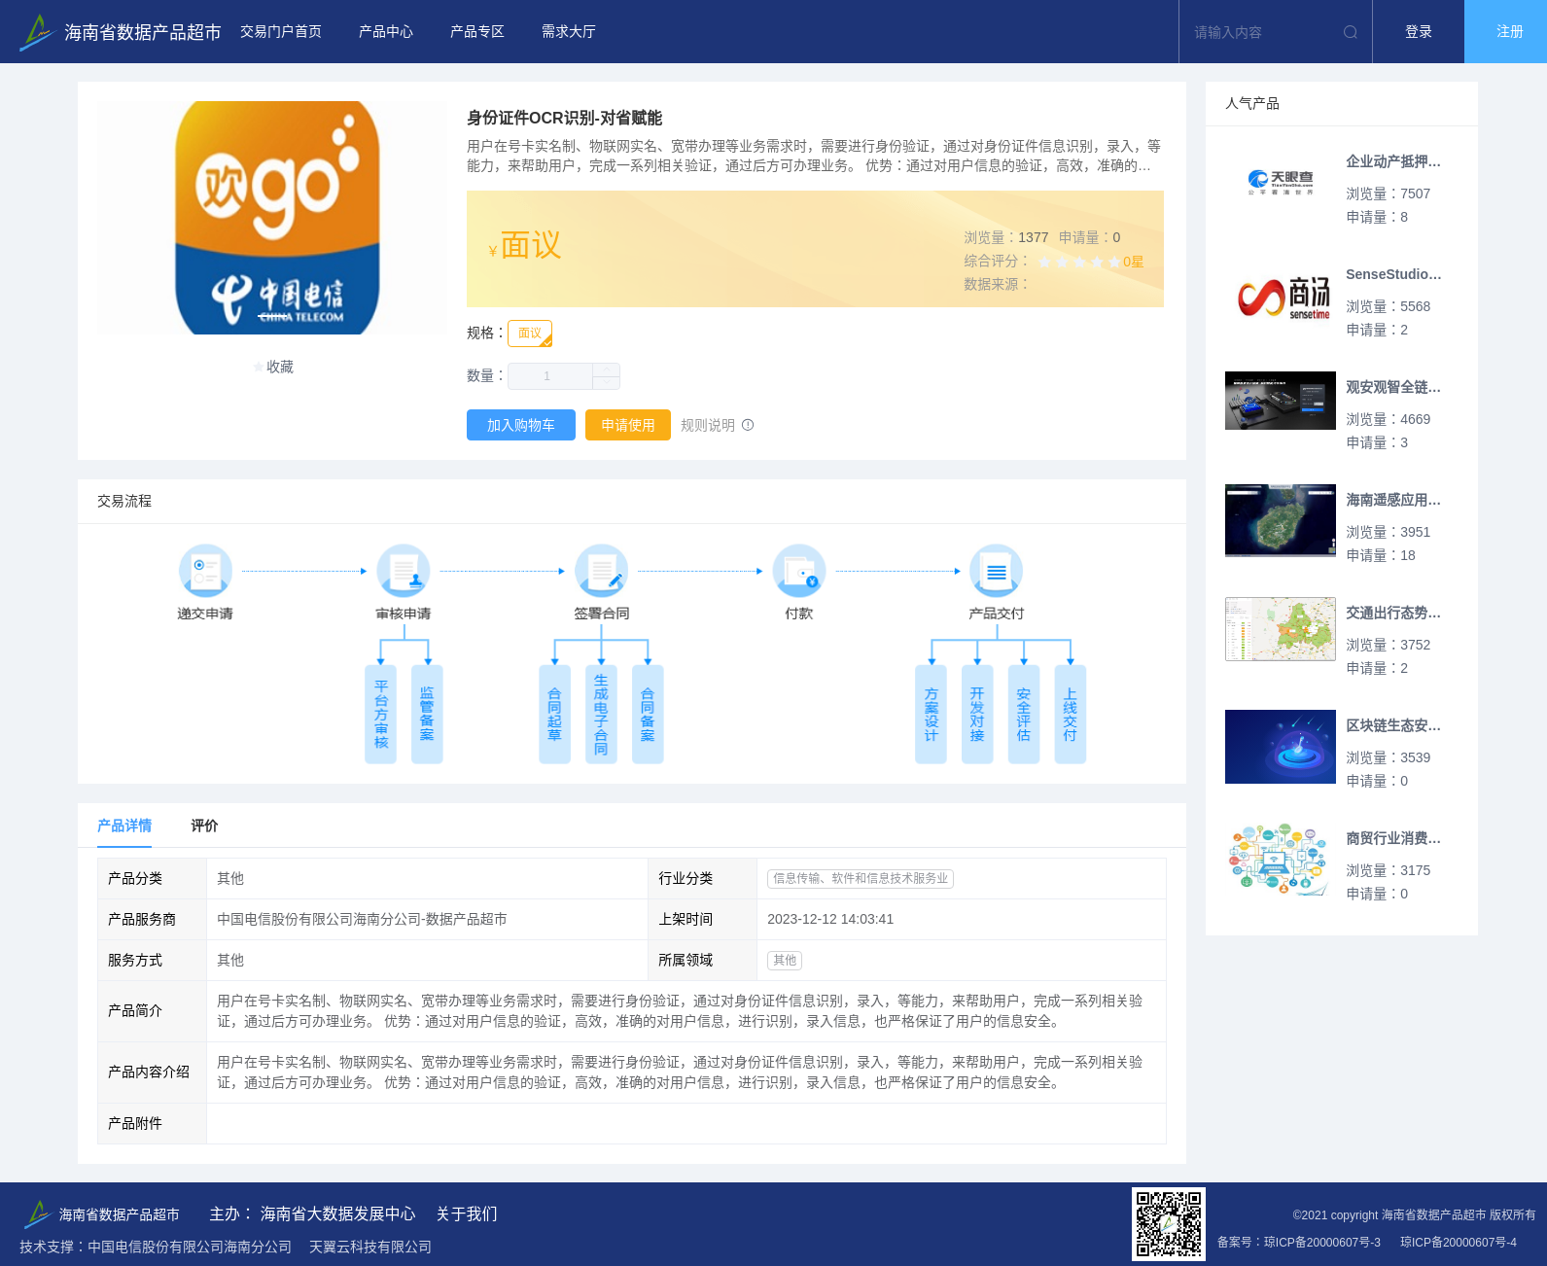This screenshot has width=1547, height=1266.
Task: Open the 交通出行态势 map thumbnail
Action: (1281, 629)
